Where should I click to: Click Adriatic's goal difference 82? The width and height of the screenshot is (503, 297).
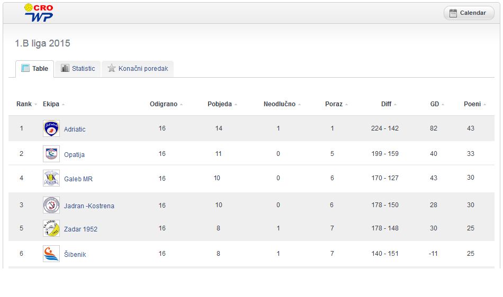[434, 128]
